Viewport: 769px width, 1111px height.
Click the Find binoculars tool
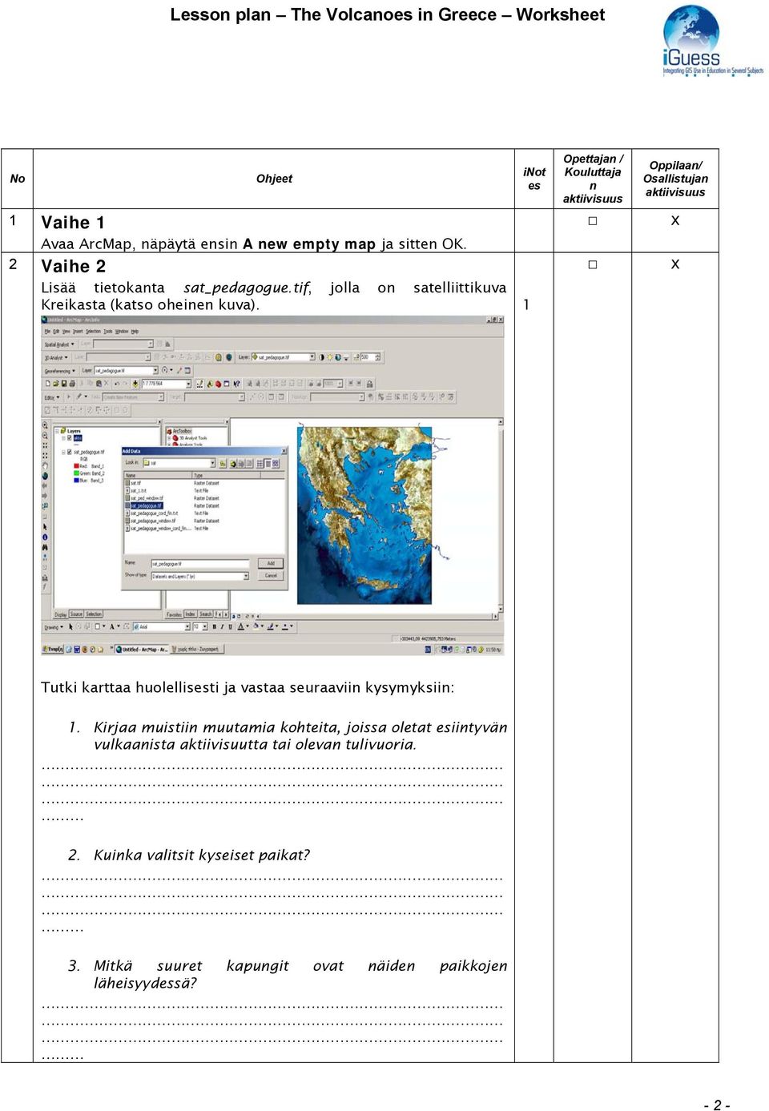[45, 547]
